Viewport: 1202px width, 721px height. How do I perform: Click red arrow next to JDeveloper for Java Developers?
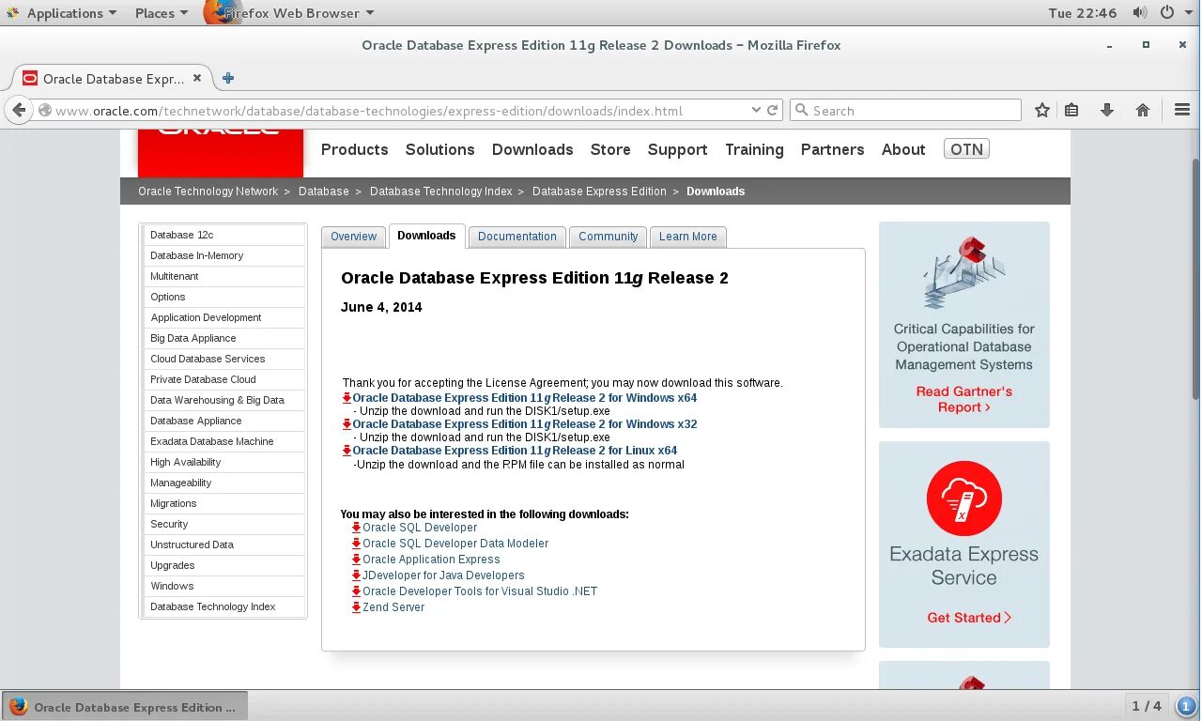356,575
